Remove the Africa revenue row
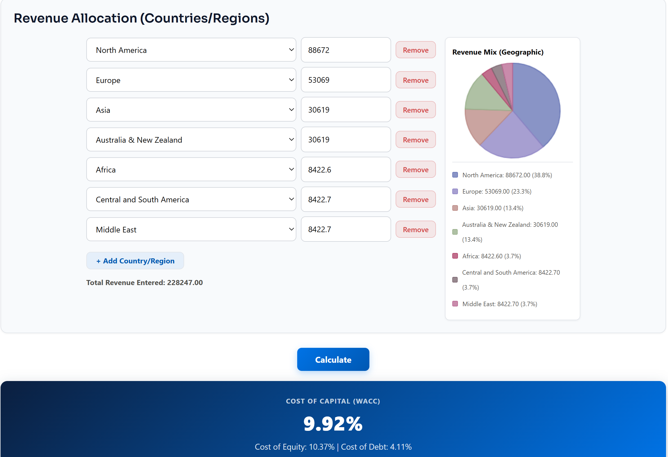The width and height of the screenshot is (668, 457). 416,170
